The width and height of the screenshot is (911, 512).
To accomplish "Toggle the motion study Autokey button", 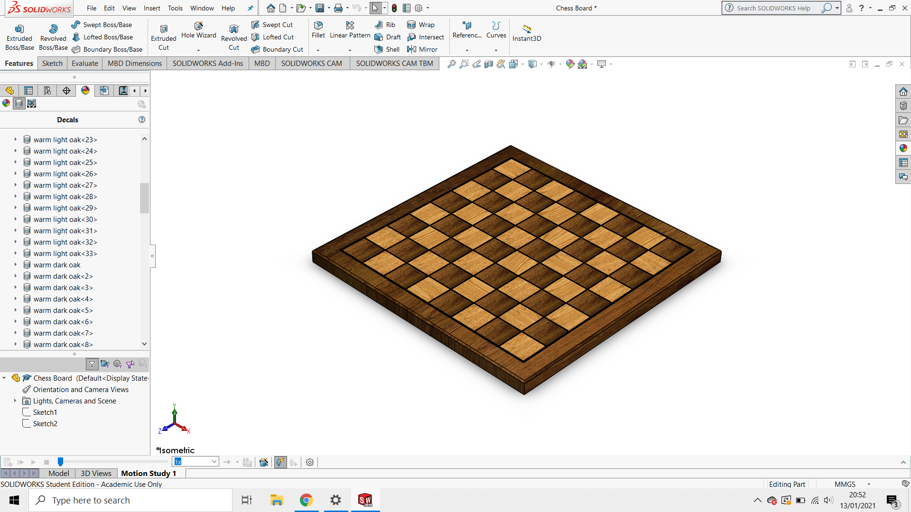I will tap(280, 462).
